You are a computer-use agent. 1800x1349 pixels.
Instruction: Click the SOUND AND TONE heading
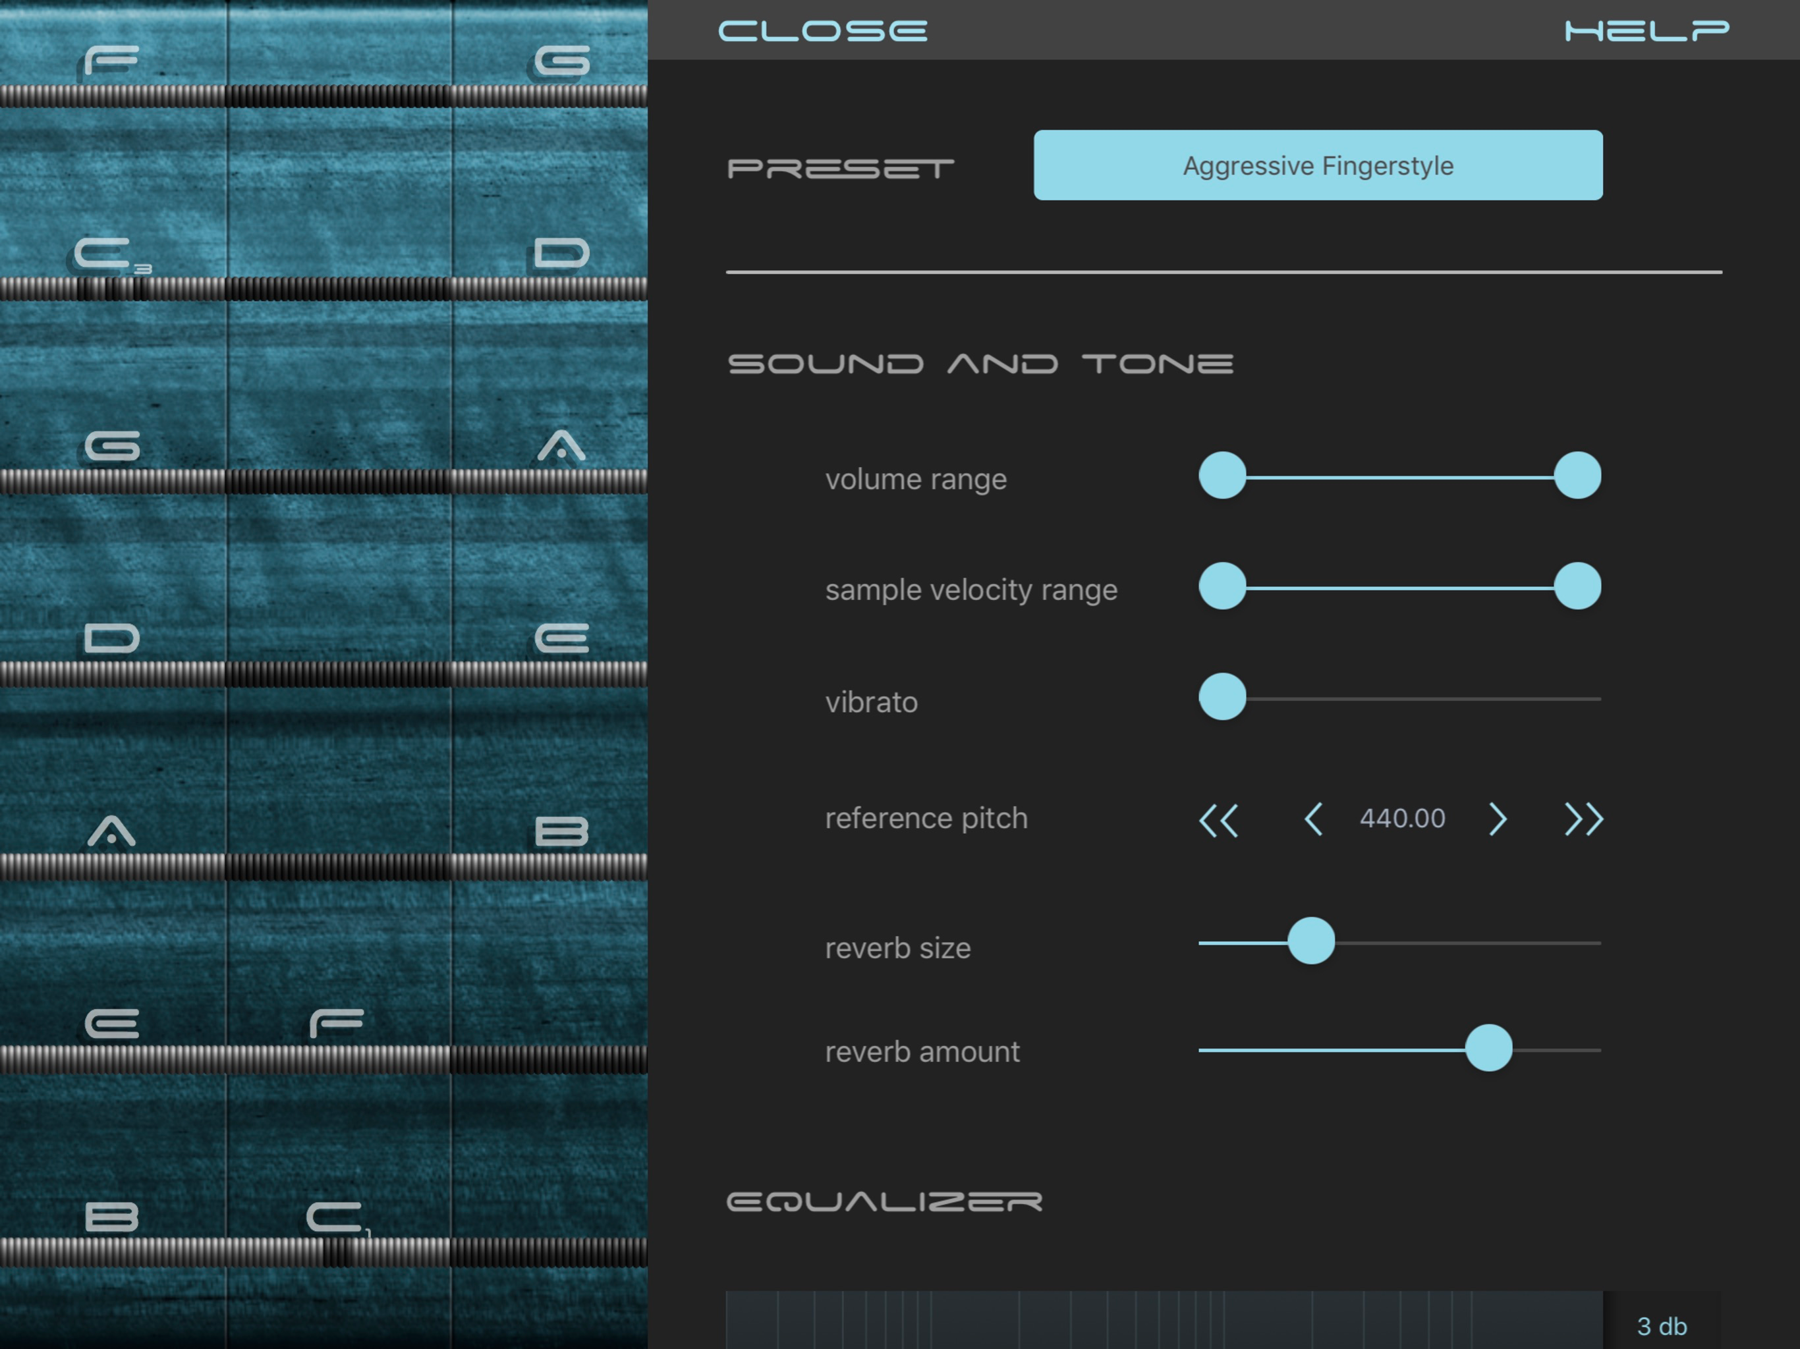(980, 364)
